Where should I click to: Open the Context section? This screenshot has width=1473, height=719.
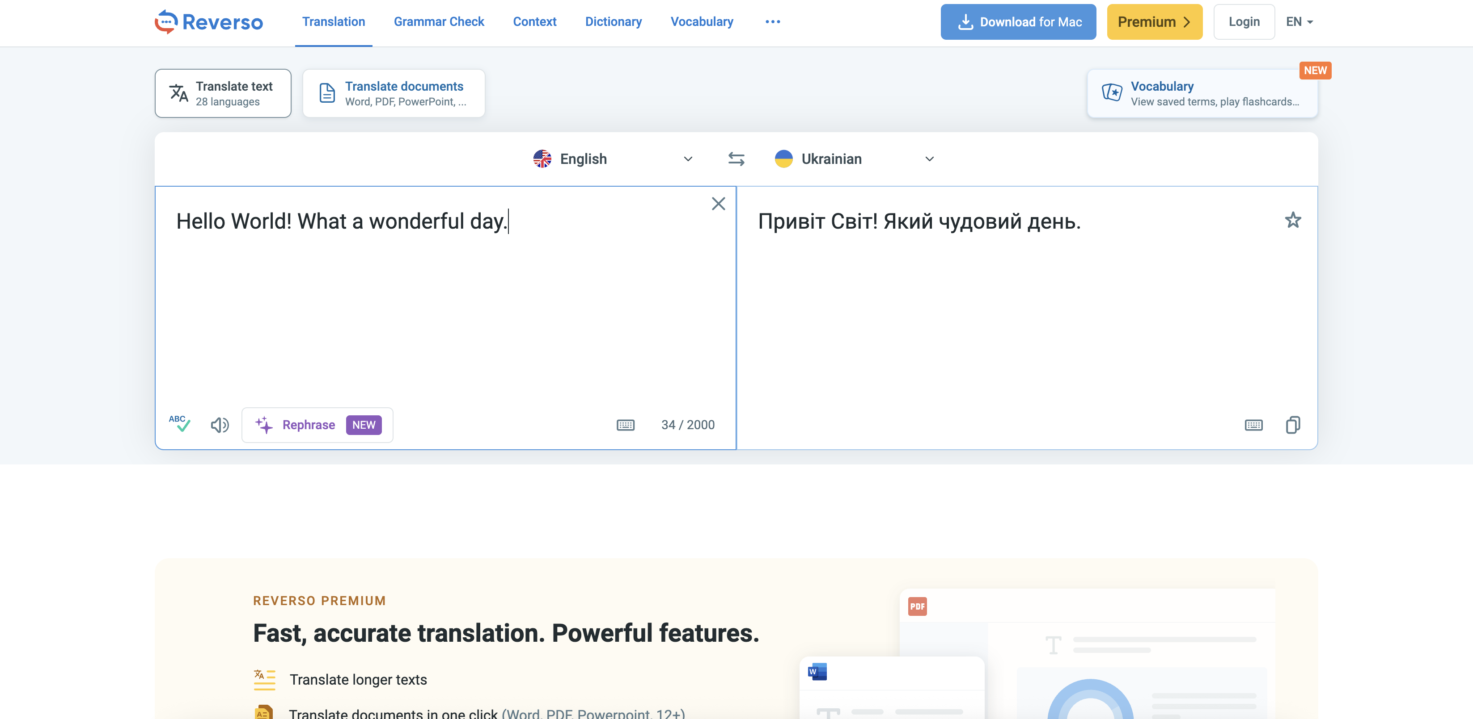[534, 22]
